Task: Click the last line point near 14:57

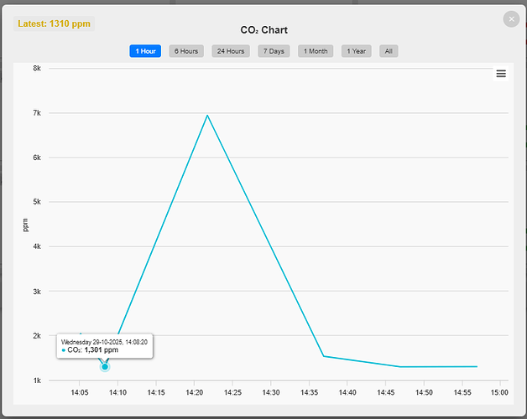Action: 477,366
